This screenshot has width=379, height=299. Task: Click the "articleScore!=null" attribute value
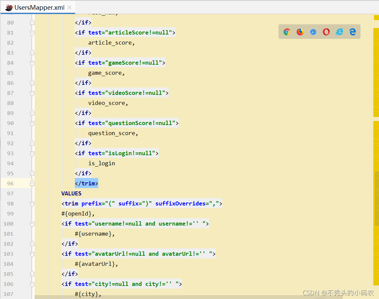pos(139,33)
